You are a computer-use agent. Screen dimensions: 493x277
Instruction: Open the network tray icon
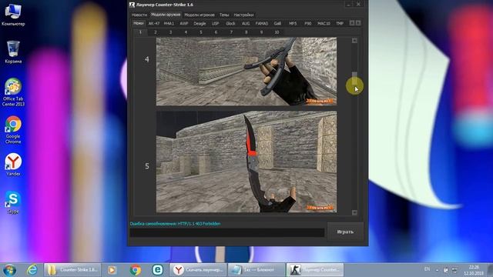click(454, 270)
